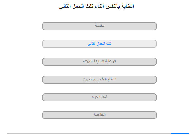Click the blue link text ثلث الحمل الثاني
Screen dimensions: 196x135
(99, 44)
